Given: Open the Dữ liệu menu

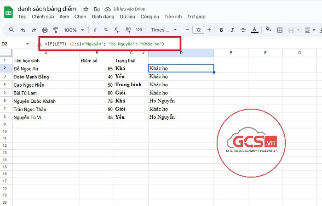Looking at the screenshot, I should pos(127,17).
